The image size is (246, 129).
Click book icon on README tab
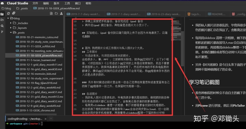pos(209,14)
